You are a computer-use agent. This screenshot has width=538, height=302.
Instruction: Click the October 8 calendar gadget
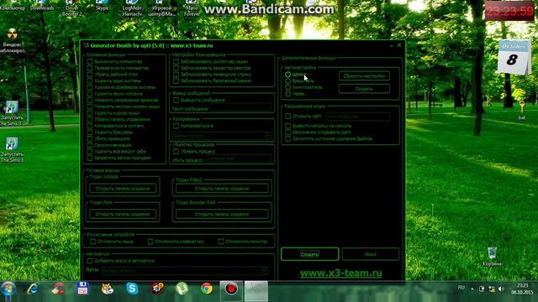(x=514, y=58)
